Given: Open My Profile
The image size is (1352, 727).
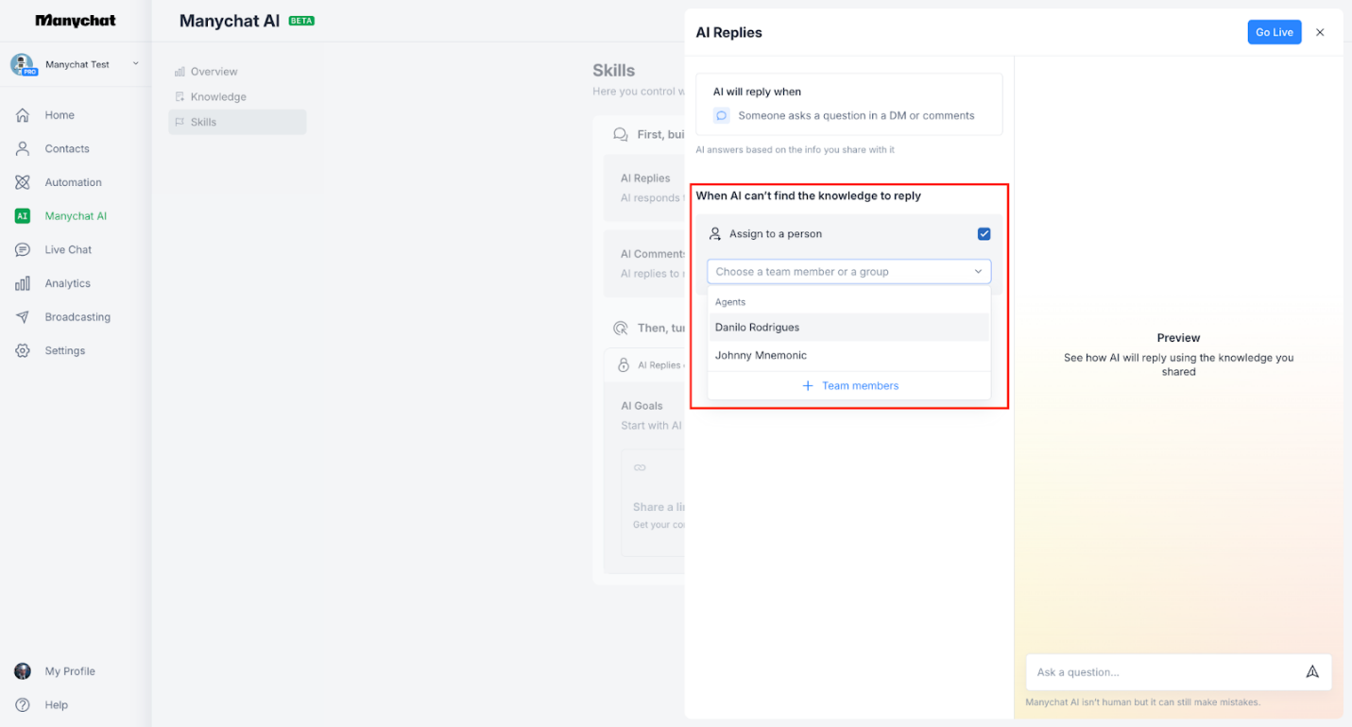Looking at the screenshot, I should click(x=69, y=671).
